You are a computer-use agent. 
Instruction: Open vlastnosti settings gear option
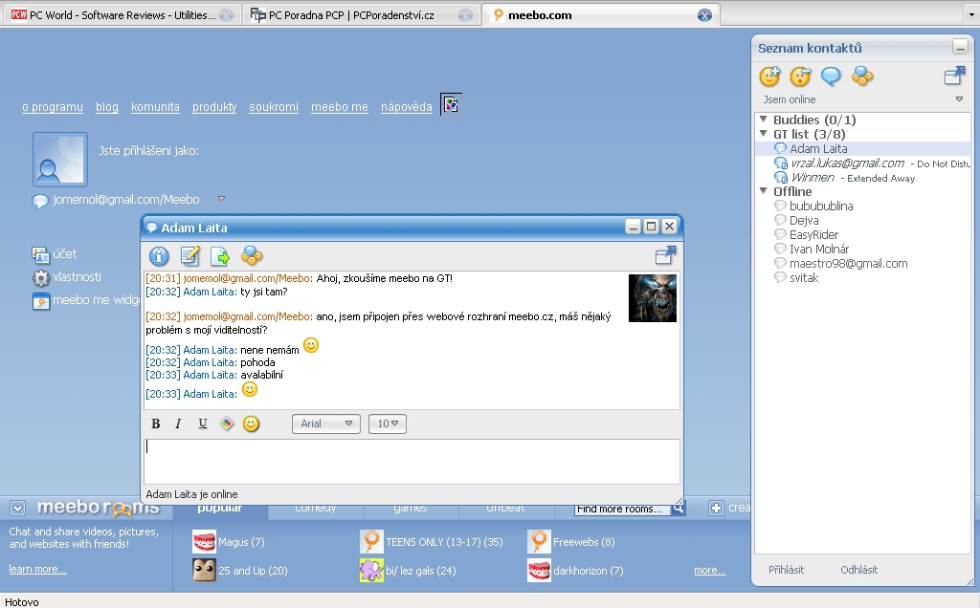click(x=66, y=277)
